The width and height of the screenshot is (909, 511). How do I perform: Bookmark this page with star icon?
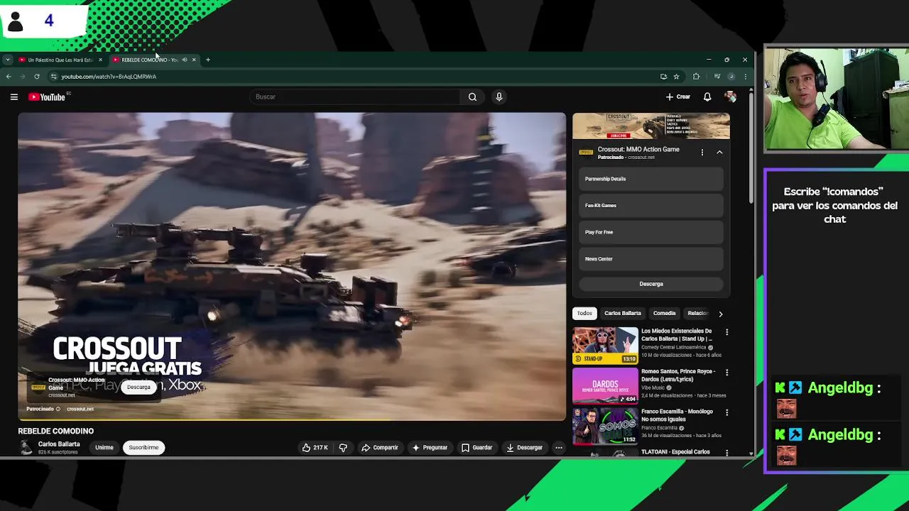coord(676,77)
